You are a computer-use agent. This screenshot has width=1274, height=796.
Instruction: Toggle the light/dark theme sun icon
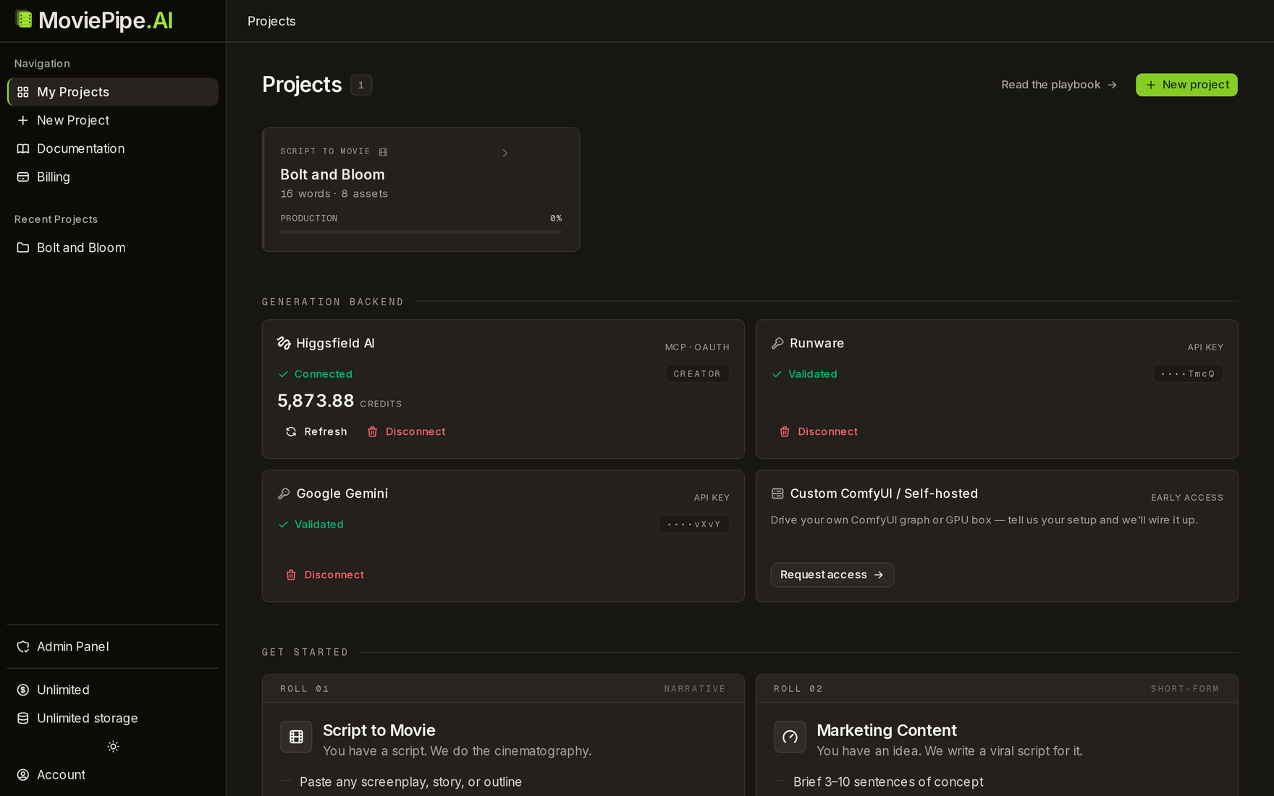tap(113, 746)
